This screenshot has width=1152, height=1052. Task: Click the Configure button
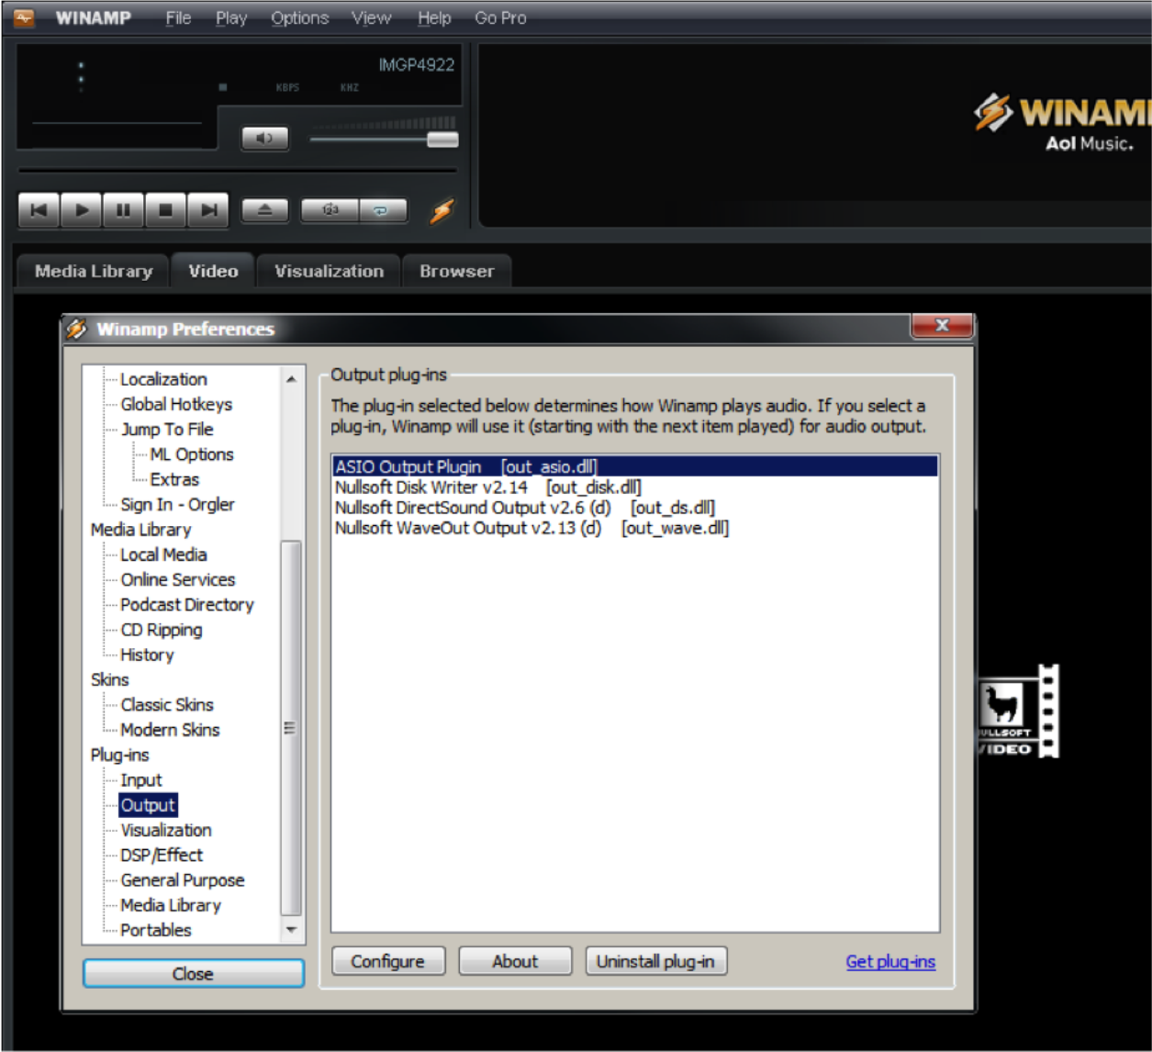387,961
